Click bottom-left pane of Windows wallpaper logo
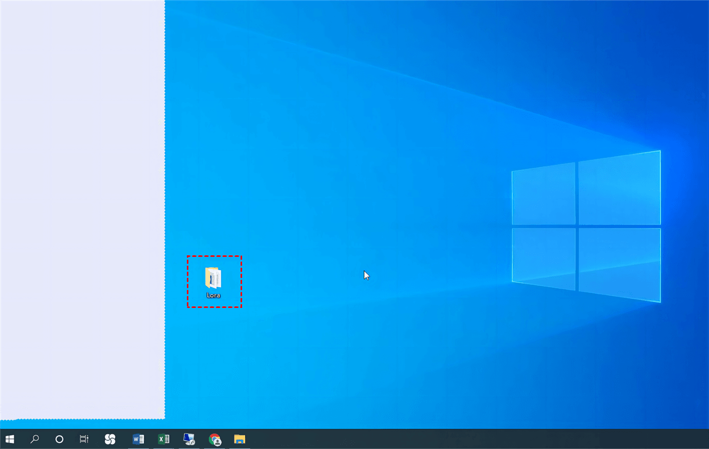 tap(543, 258)
